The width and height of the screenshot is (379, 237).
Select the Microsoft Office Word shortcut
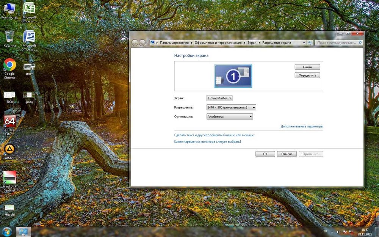click(29, 41)
